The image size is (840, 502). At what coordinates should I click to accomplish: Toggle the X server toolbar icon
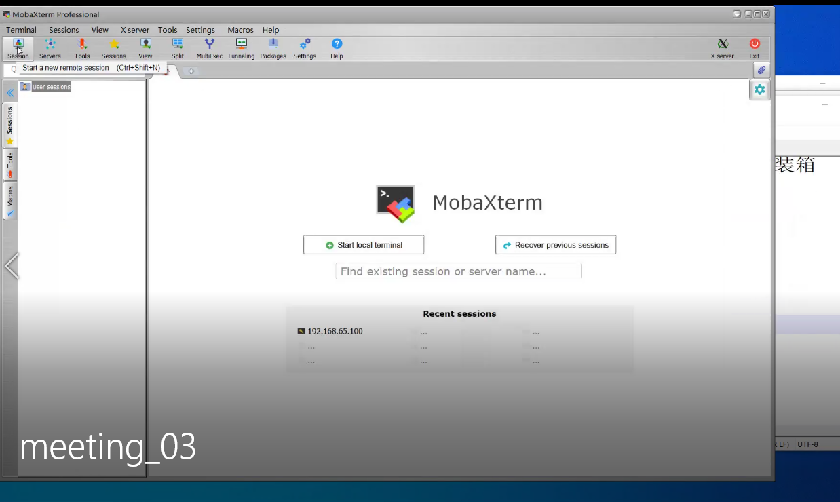point(722,48)
